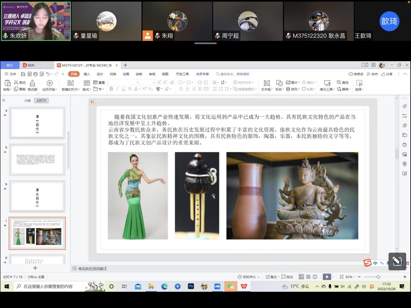Viewport: 411px width, 308px height.
Task: Select slide 5 thumbnail in panel
Action: (37, 160)
